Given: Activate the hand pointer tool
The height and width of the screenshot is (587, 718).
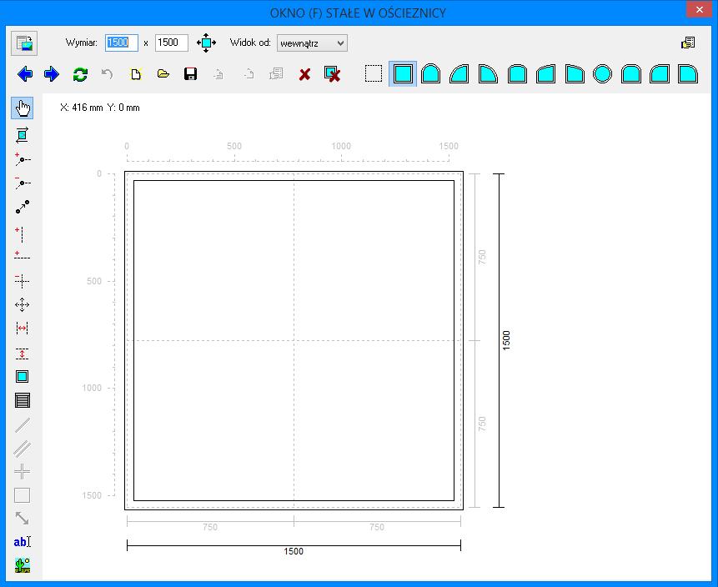Looking at the screenshot, I should (x=22, y=108).
